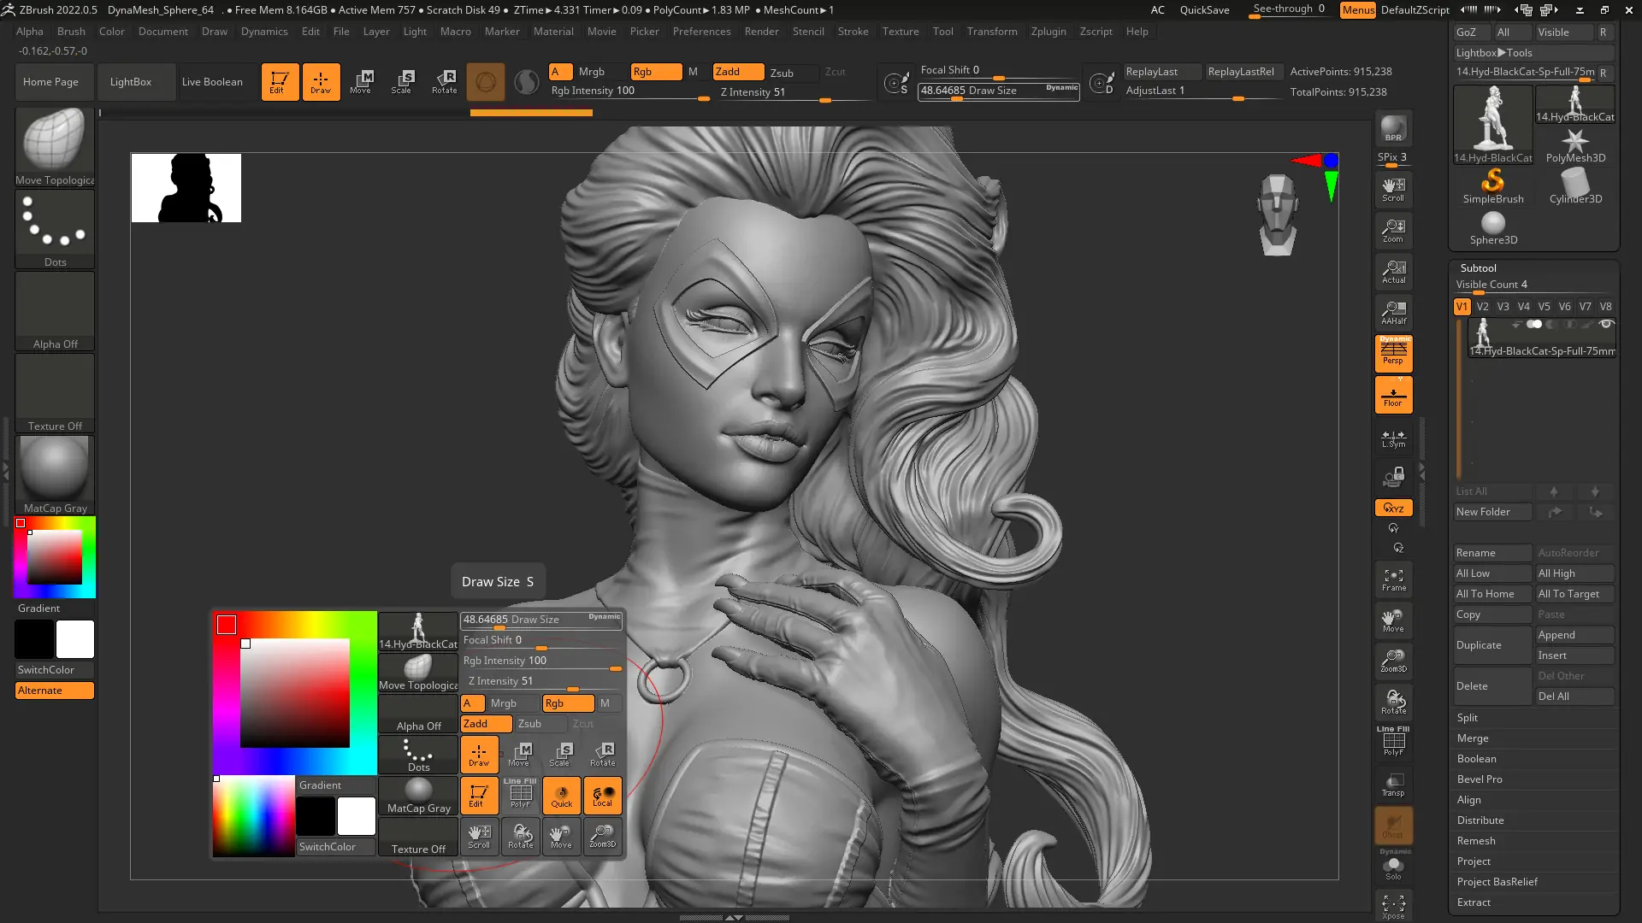Viewport: 1642px width, 923px height.
Task: Toggle the subtool eye visibility icon
Action: coord(1605,324)
